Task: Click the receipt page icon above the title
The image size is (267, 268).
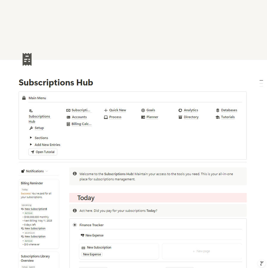Action: [x=27, y=59]
